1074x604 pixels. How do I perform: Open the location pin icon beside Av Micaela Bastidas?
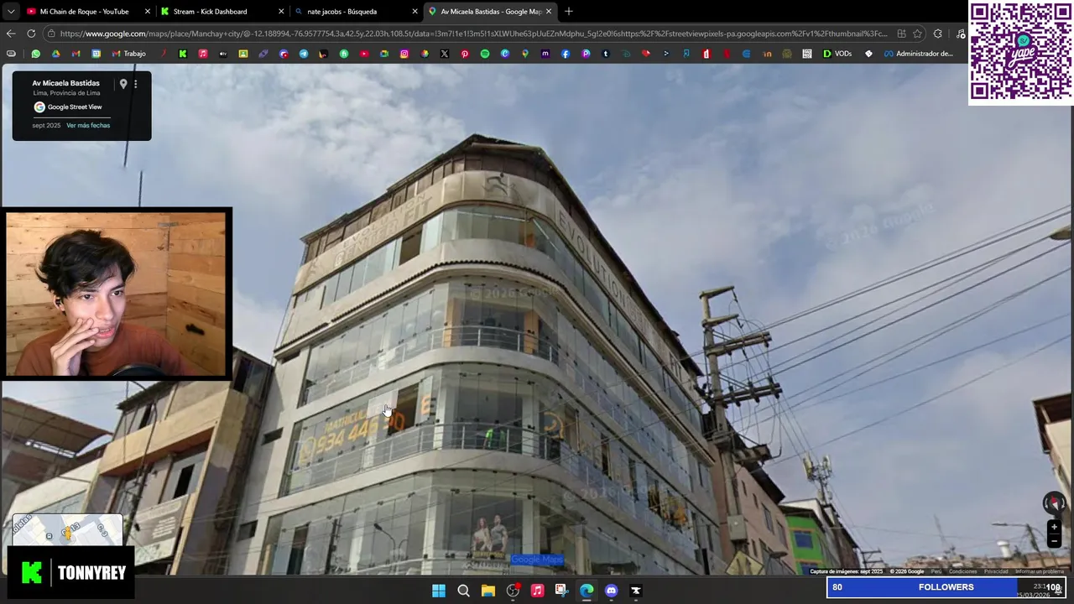[x=123, y=84]
